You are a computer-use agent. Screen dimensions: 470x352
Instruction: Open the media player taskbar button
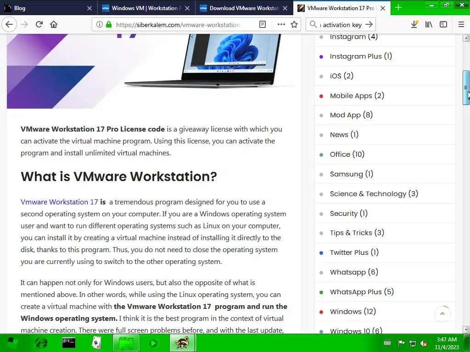click(x=154, y=343)
